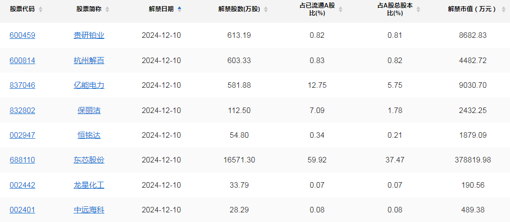510x222 pixels.
Task: Sort by 占已流通A股比 arrows icon
Action: (340, 10)
